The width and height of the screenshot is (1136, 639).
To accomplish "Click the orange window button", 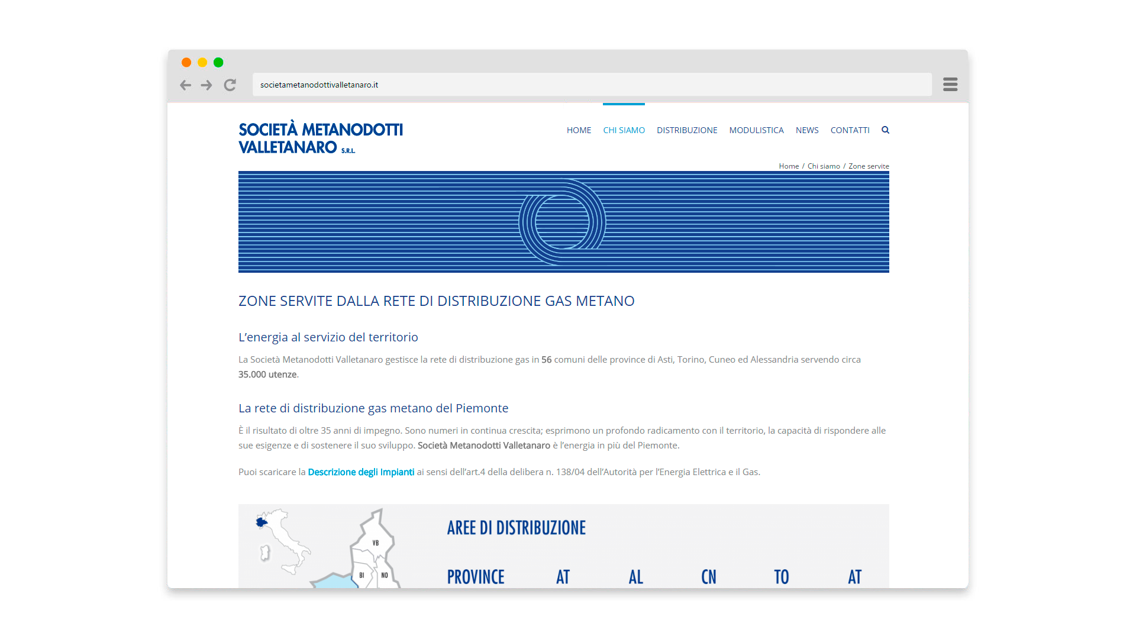I will coord(186,62).
